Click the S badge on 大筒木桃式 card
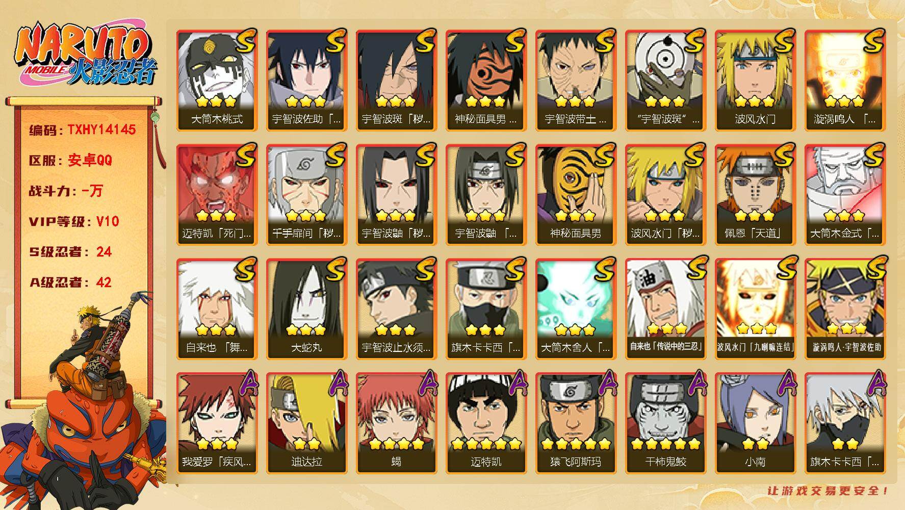This screenshot has width=905, height=510. pos(245,42)
